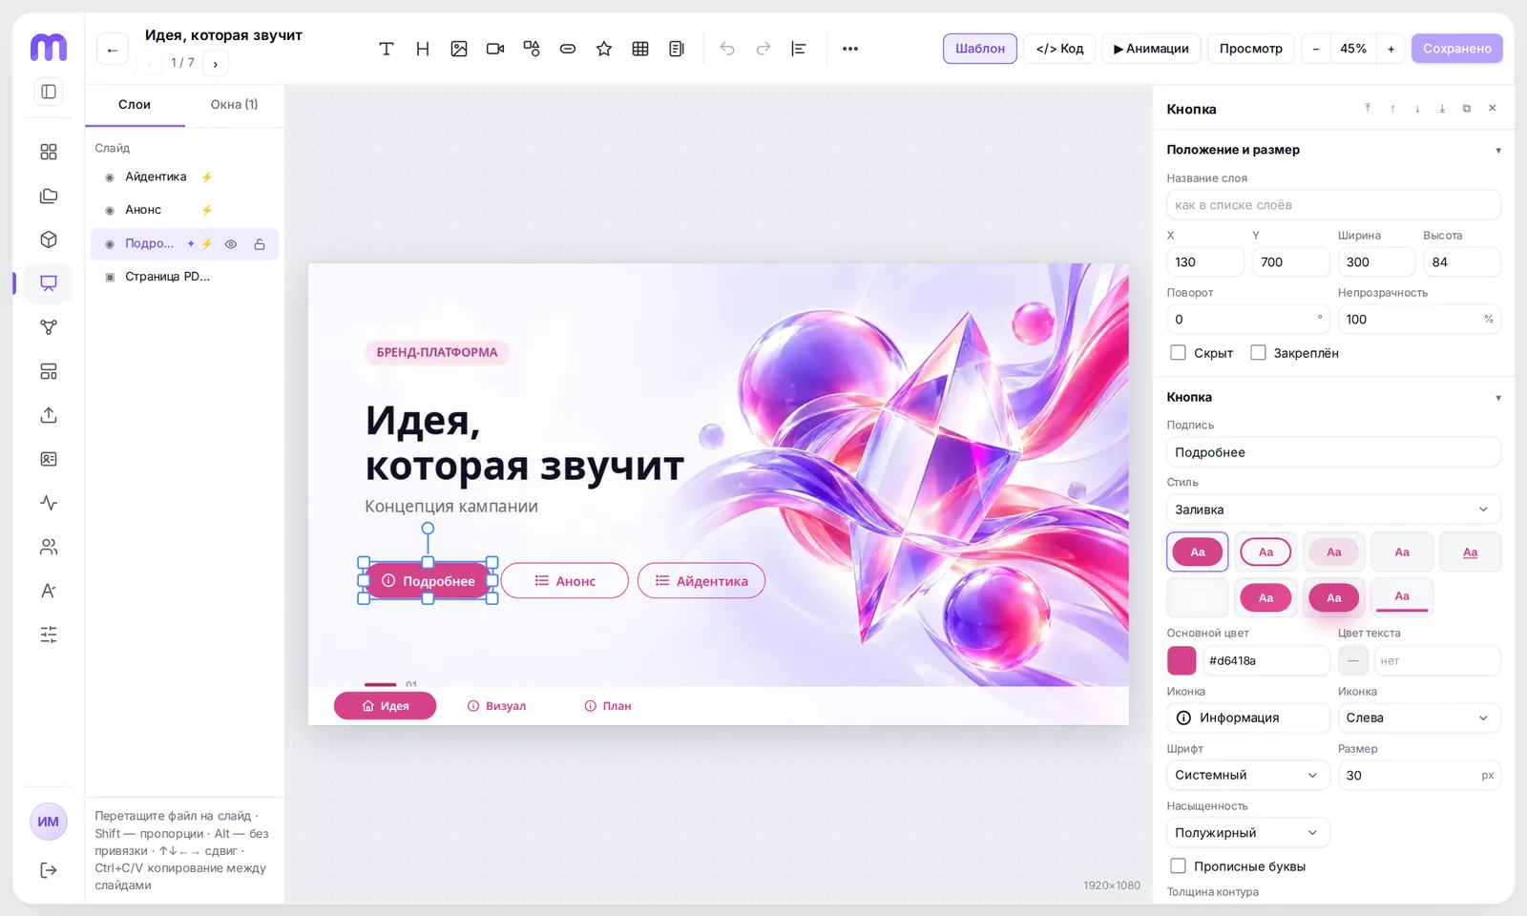Open the shapes tool icon

[532, 49]
